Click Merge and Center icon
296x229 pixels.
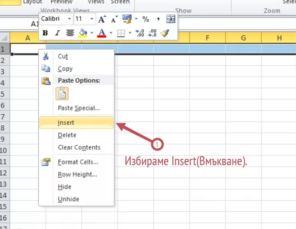click(170, 19)
